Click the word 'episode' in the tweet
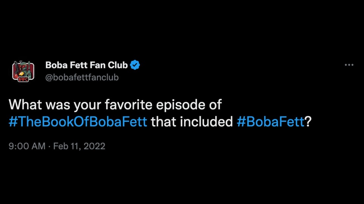Screen dimensions: 364x204 click(180, 105)
